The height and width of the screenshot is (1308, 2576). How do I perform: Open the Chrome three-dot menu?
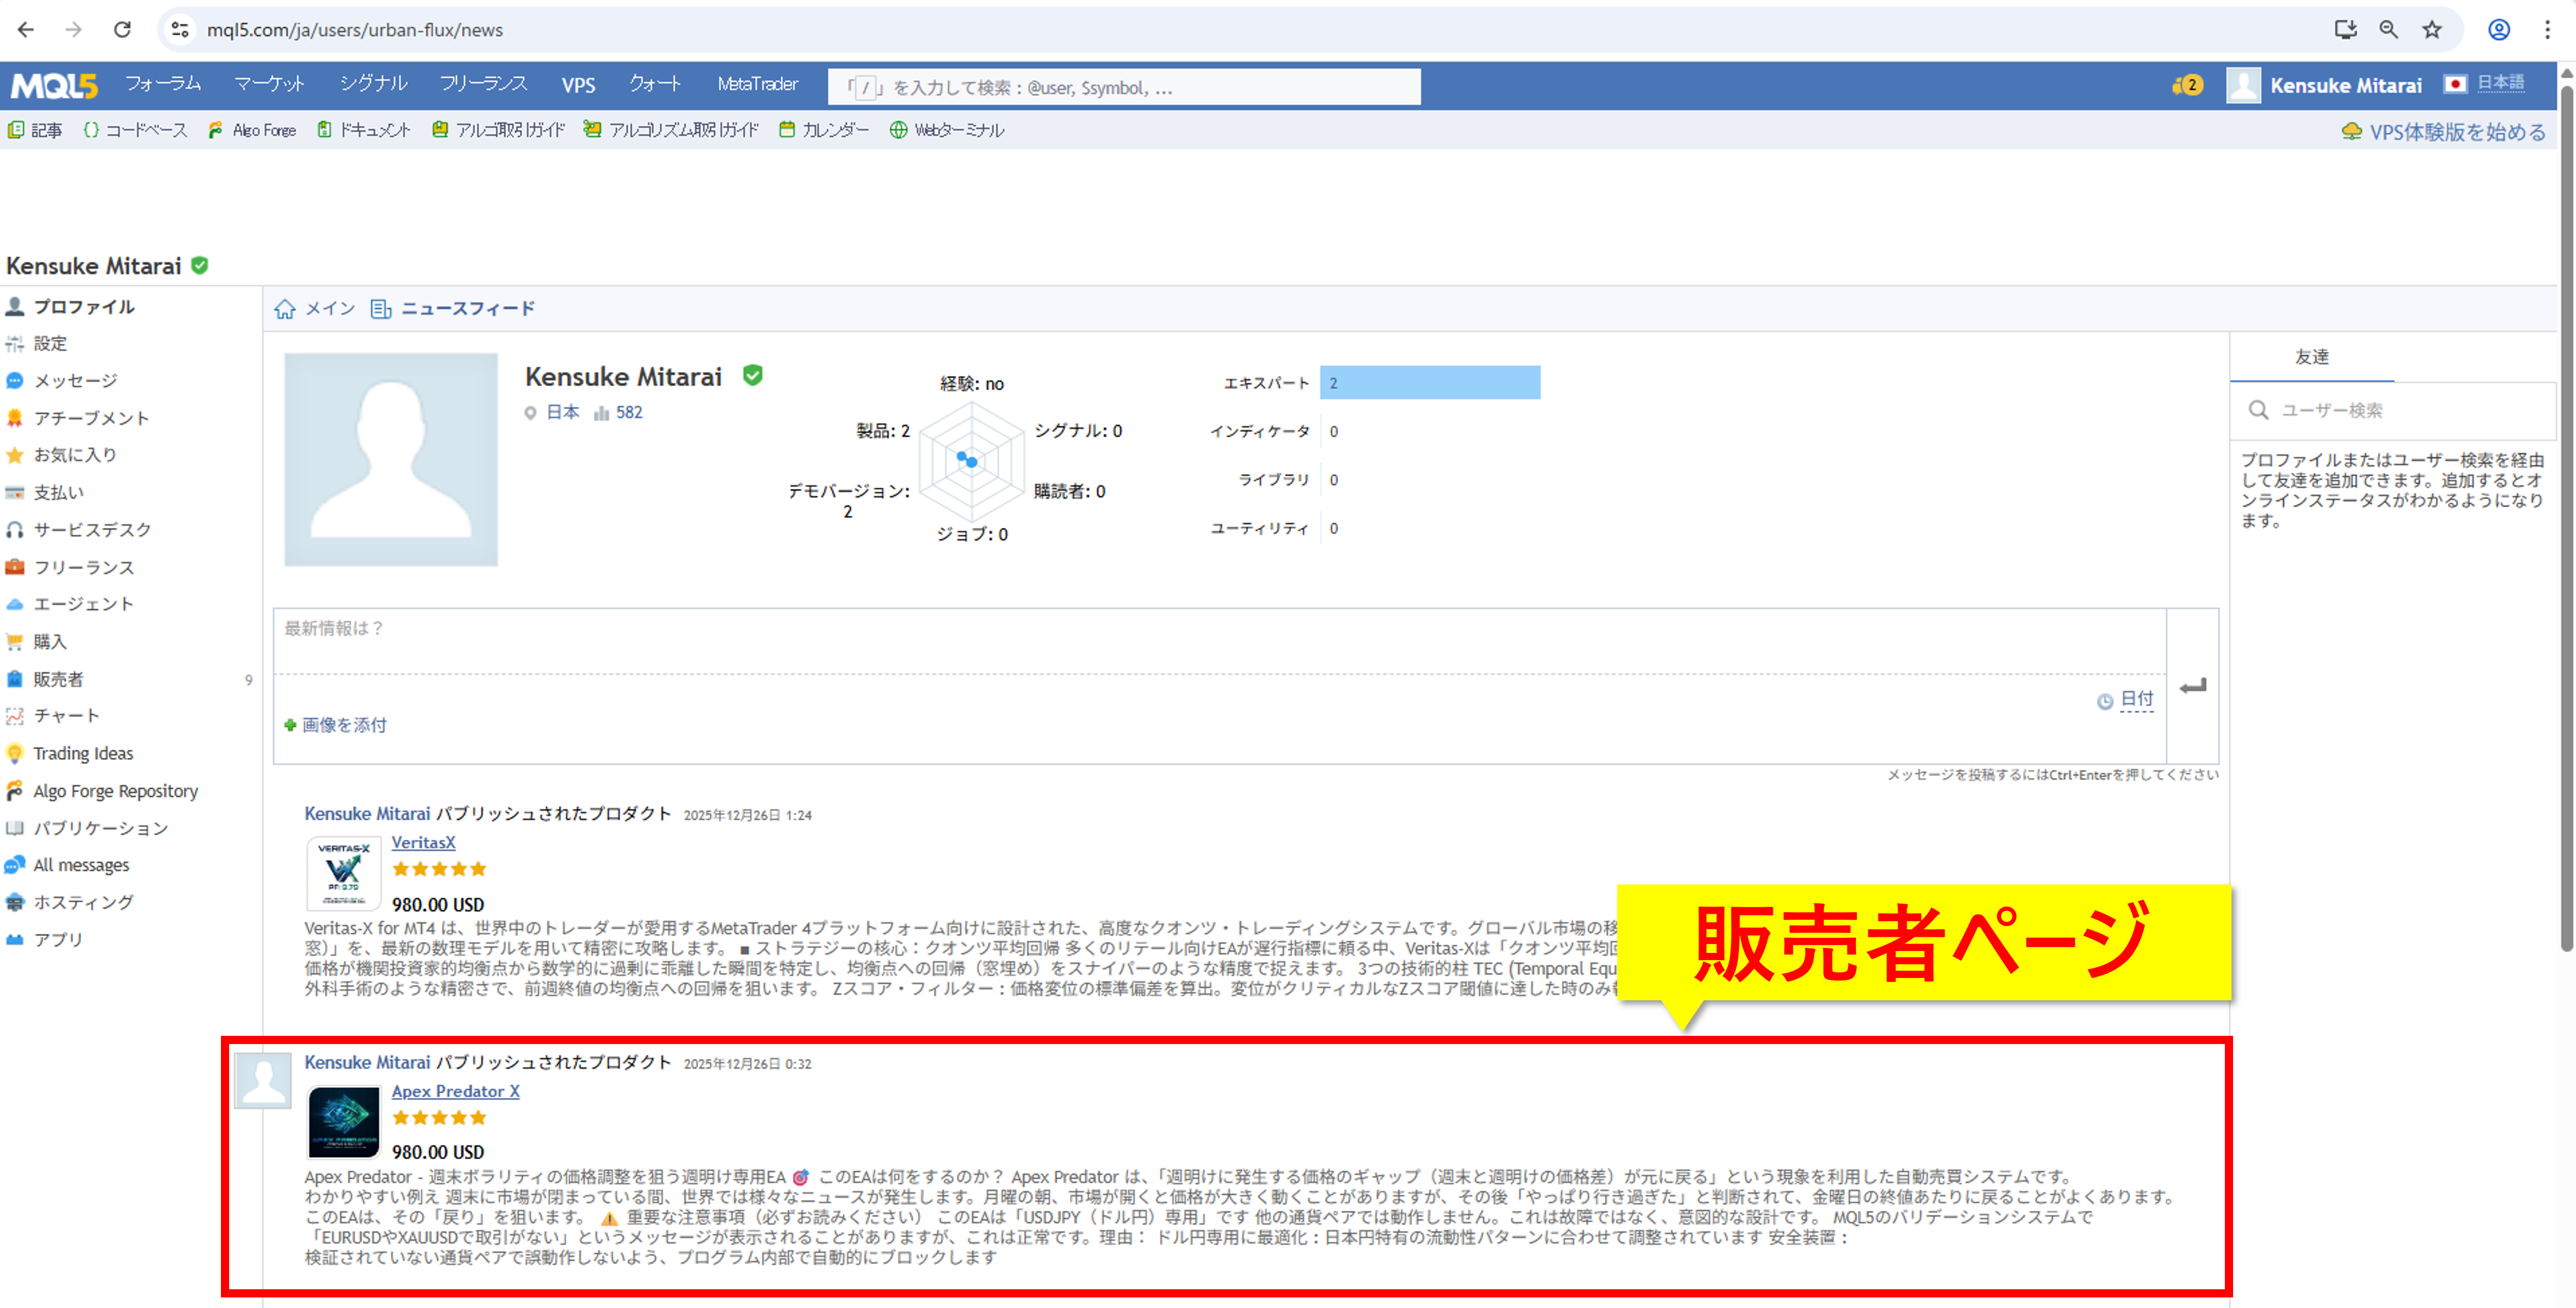(2547, 30)
